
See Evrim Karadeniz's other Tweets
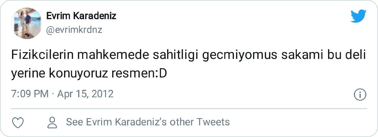[148, 122]
